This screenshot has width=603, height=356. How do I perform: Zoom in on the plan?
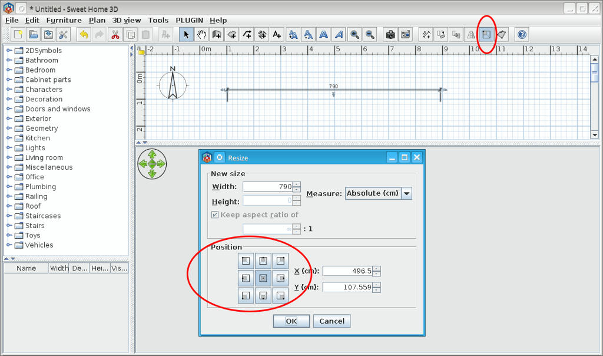click(x=354, y=35)
